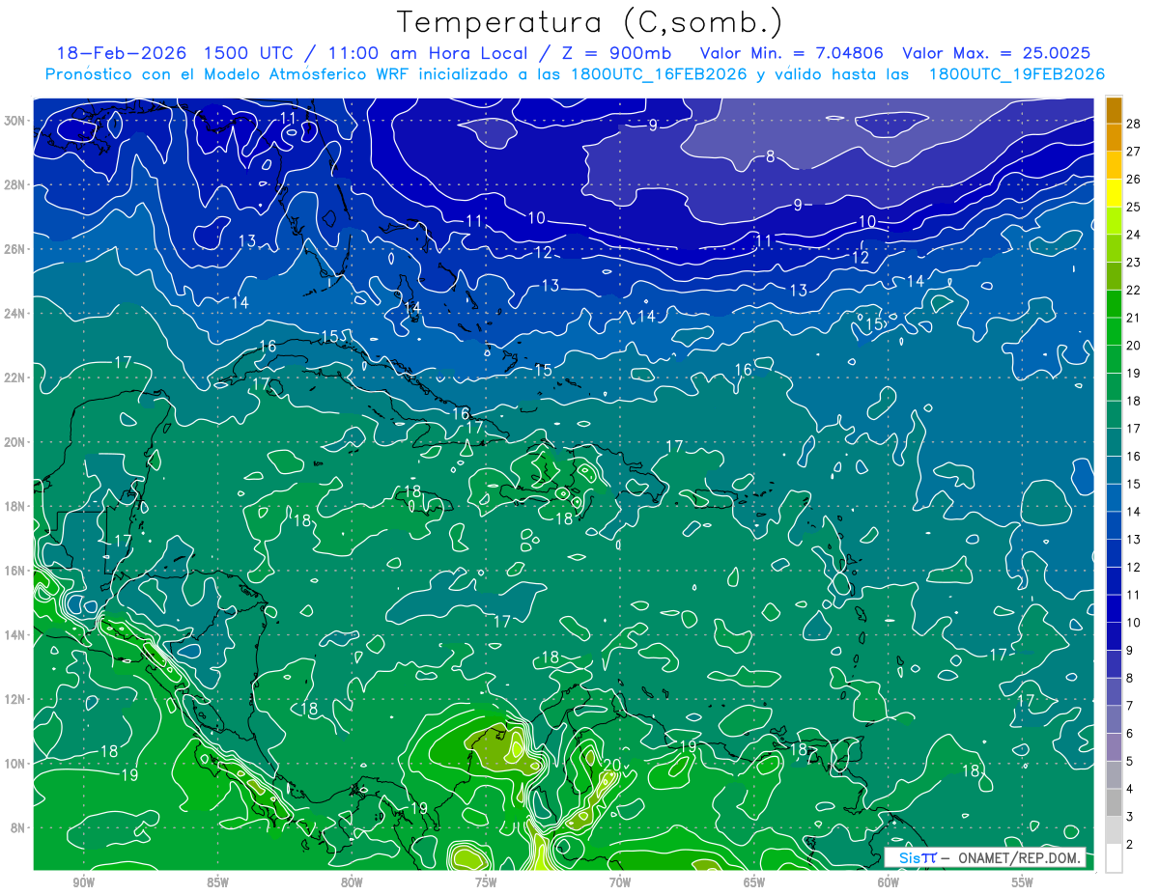Click the "8" contour label in the purple region
Image resolution: width=1159 pixels, height=895 pixels.
point(770,156)
